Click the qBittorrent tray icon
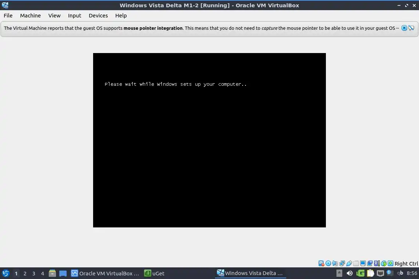This screenshot has height=279, width=419. click(400, 273)
